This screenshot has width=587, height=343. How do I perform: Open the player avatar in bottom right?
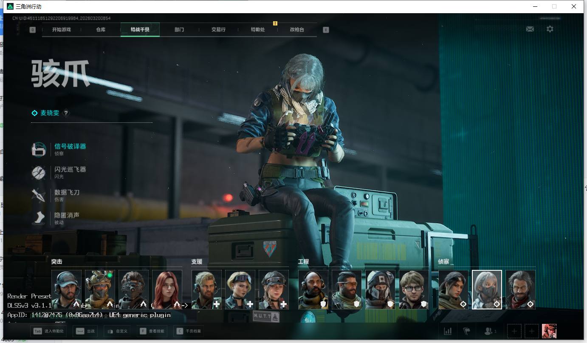549,331
